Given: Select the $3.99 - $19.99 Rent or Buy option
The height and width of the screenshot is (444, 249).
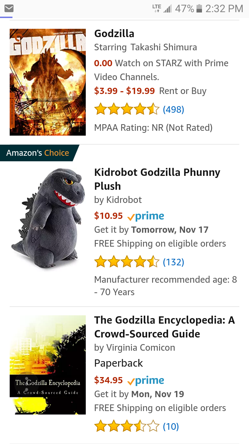Looking at the screenshot, I should point(150,91).
